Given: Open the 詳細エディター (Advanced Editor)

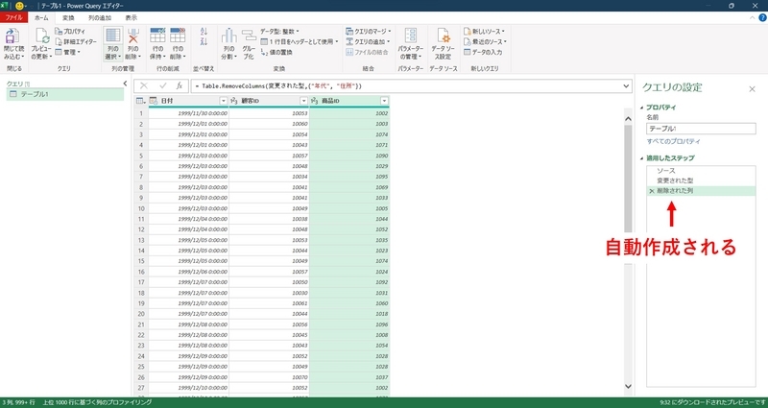Looking at the screenshot, I should click(x=76, y=41).
